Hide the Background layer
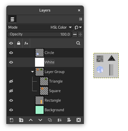Image resolution: width=128 pixels, height=131 pixels. point(11,110)
